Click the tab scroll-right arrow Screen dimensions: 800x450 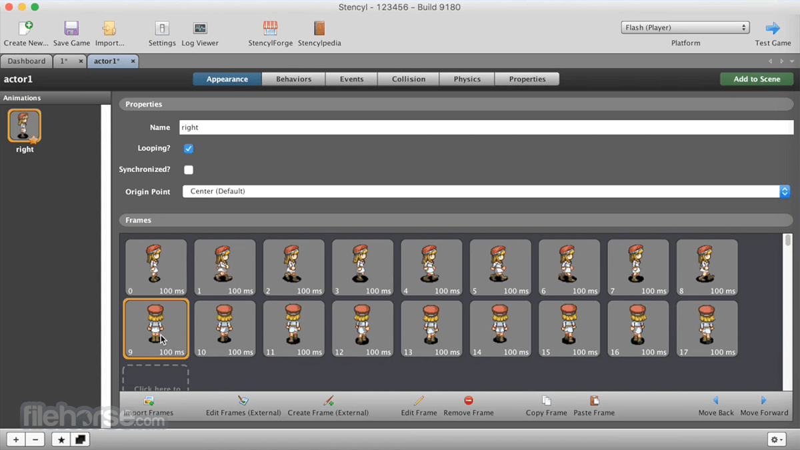781,61
